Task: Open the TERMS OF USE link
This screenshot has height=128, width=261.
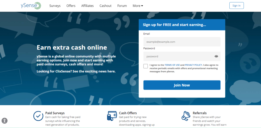Action: pyautogui.click(x=172, y=65)
